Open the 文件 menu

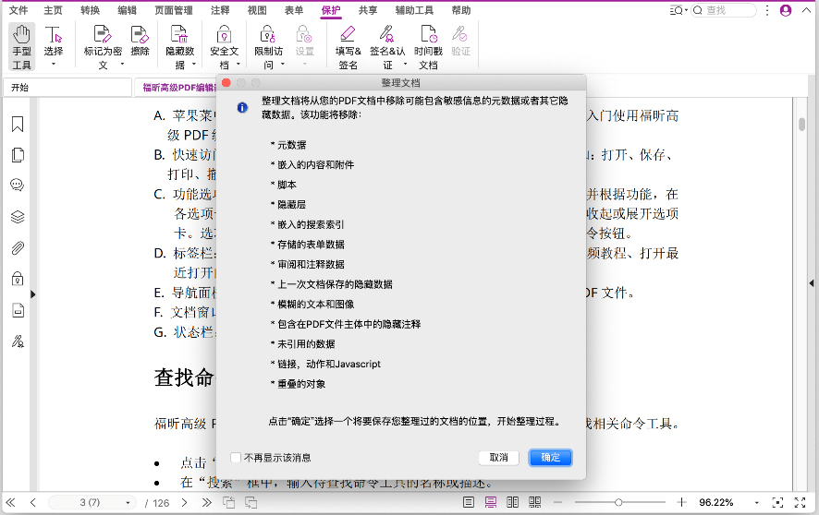pos(18,10)
